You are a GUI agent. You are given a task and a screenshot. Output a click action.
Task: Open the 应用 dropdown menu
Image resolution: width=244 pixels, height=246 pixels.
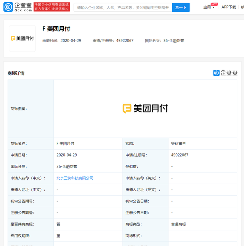pos(209,7)
